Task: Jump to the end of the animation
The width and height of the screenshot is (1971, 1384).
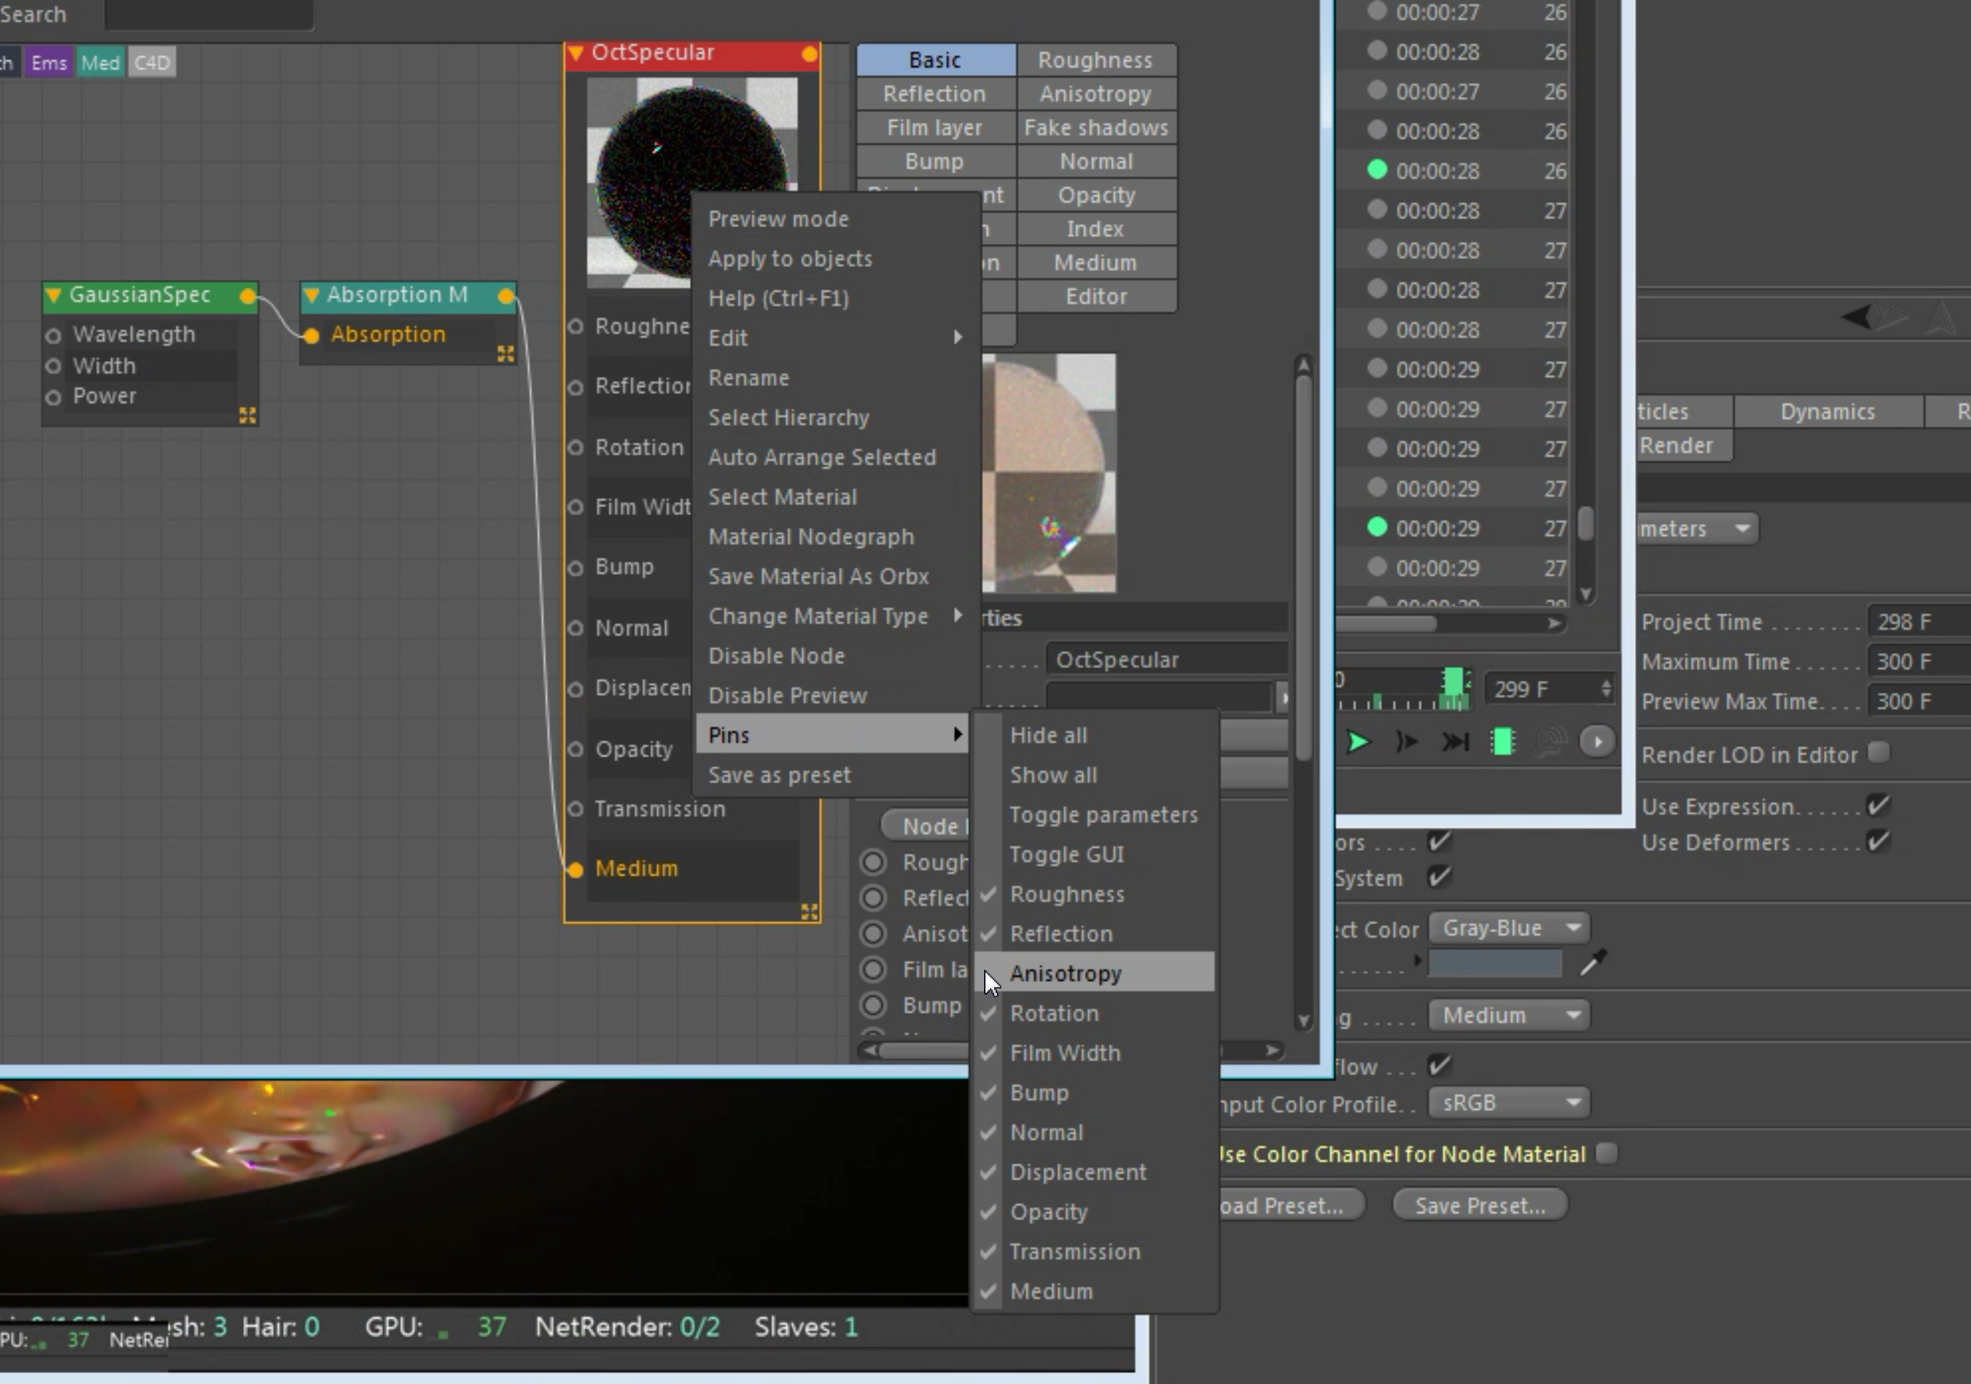Action: [1454, 742]
